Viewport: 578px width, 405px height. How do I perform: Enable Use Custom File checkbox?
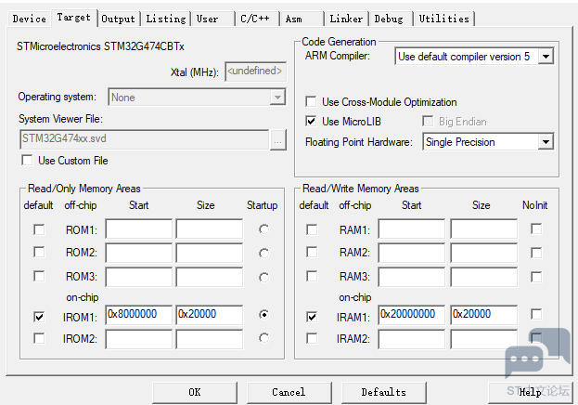click(27, 160)
